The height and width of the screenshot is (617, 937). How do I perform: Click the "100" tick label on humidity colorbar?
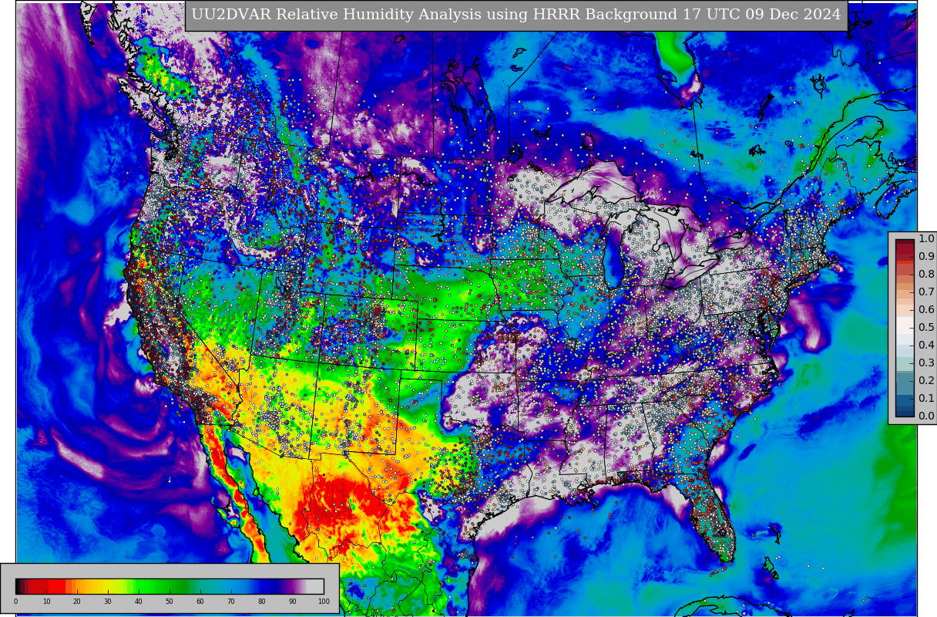click(x=324, y=602)
